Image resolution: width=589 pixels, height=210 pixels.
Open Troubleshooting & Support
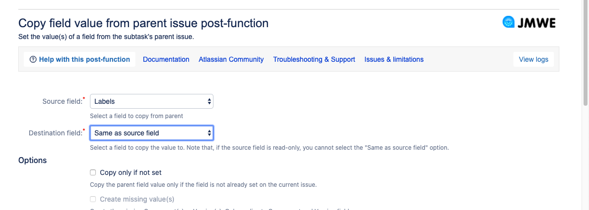(x=314, y=59)
